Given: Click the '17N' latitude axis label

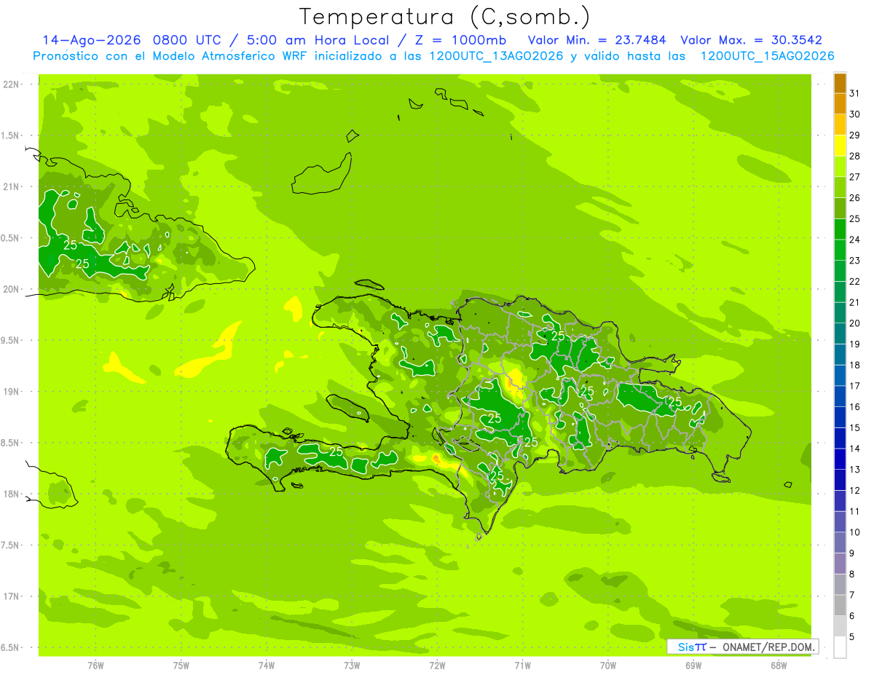Looking at the screenshot, I should tap(11, 597).
